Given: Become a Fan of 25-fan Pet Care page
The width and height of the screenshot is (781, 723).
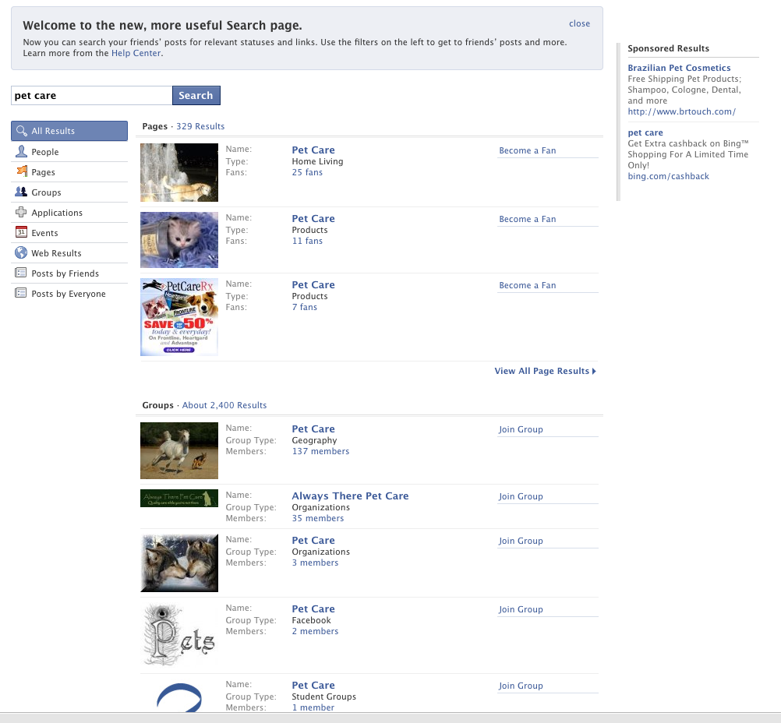Looking at the screenshot, I should 528,150.
